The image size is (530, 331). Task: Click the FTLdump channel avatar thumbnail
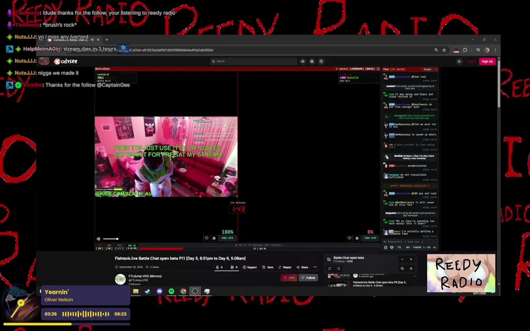pyautogui.click(x=120, y=279)
